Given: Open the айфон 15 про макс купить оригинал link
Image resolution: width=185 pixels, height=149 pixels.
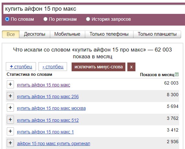Looking at the screenshot, I should click(53, 143).
